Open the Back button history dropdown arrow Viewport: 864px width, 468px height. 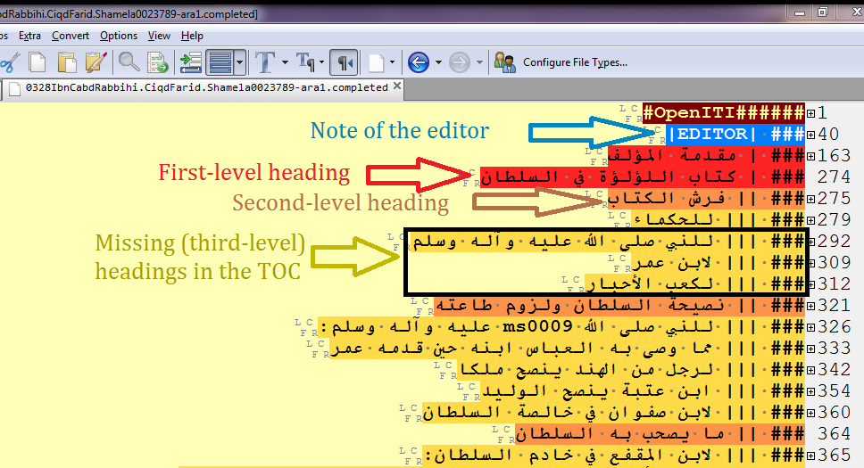tap(438, 62)
